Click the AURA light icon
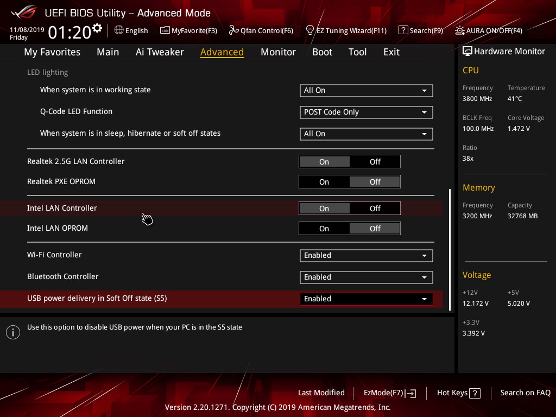This screenshot has width=556, height=417. [x=459, y=30]
